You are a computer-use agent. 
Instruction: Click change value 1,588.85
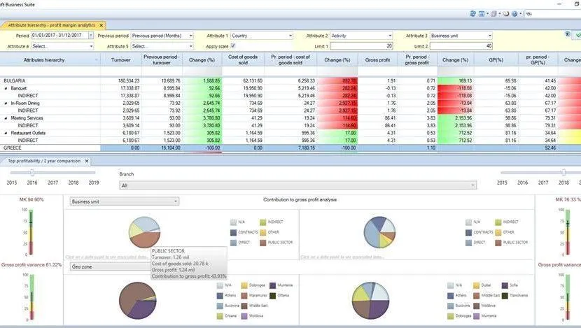pyautogui.click(x=211, y=80)
